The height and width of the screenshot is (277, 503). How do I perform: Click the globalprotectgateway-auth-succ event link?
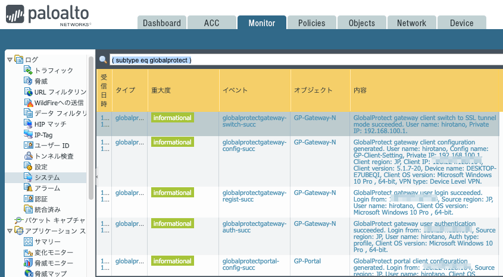tap(254, 226)
